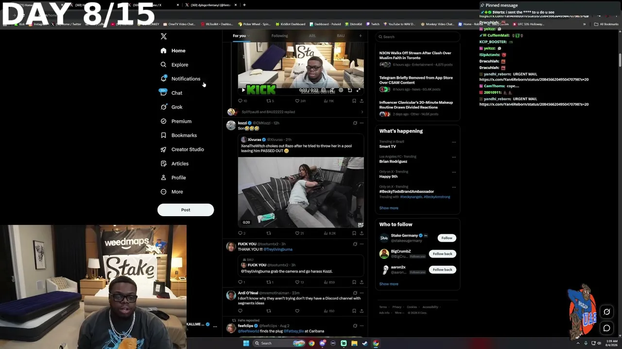Open Bookmarks in the sidebar
The height and width of the screenshot is (349, 622).
[179, 135]
